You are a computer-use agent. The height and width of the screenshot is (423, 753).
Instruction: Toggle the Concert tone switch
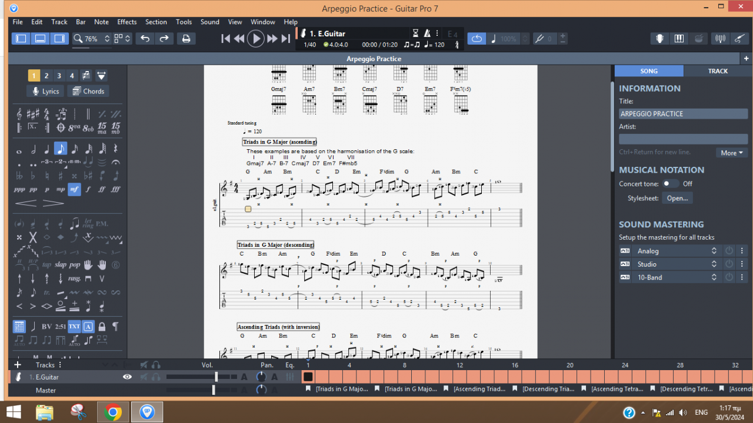coord(669,184)
